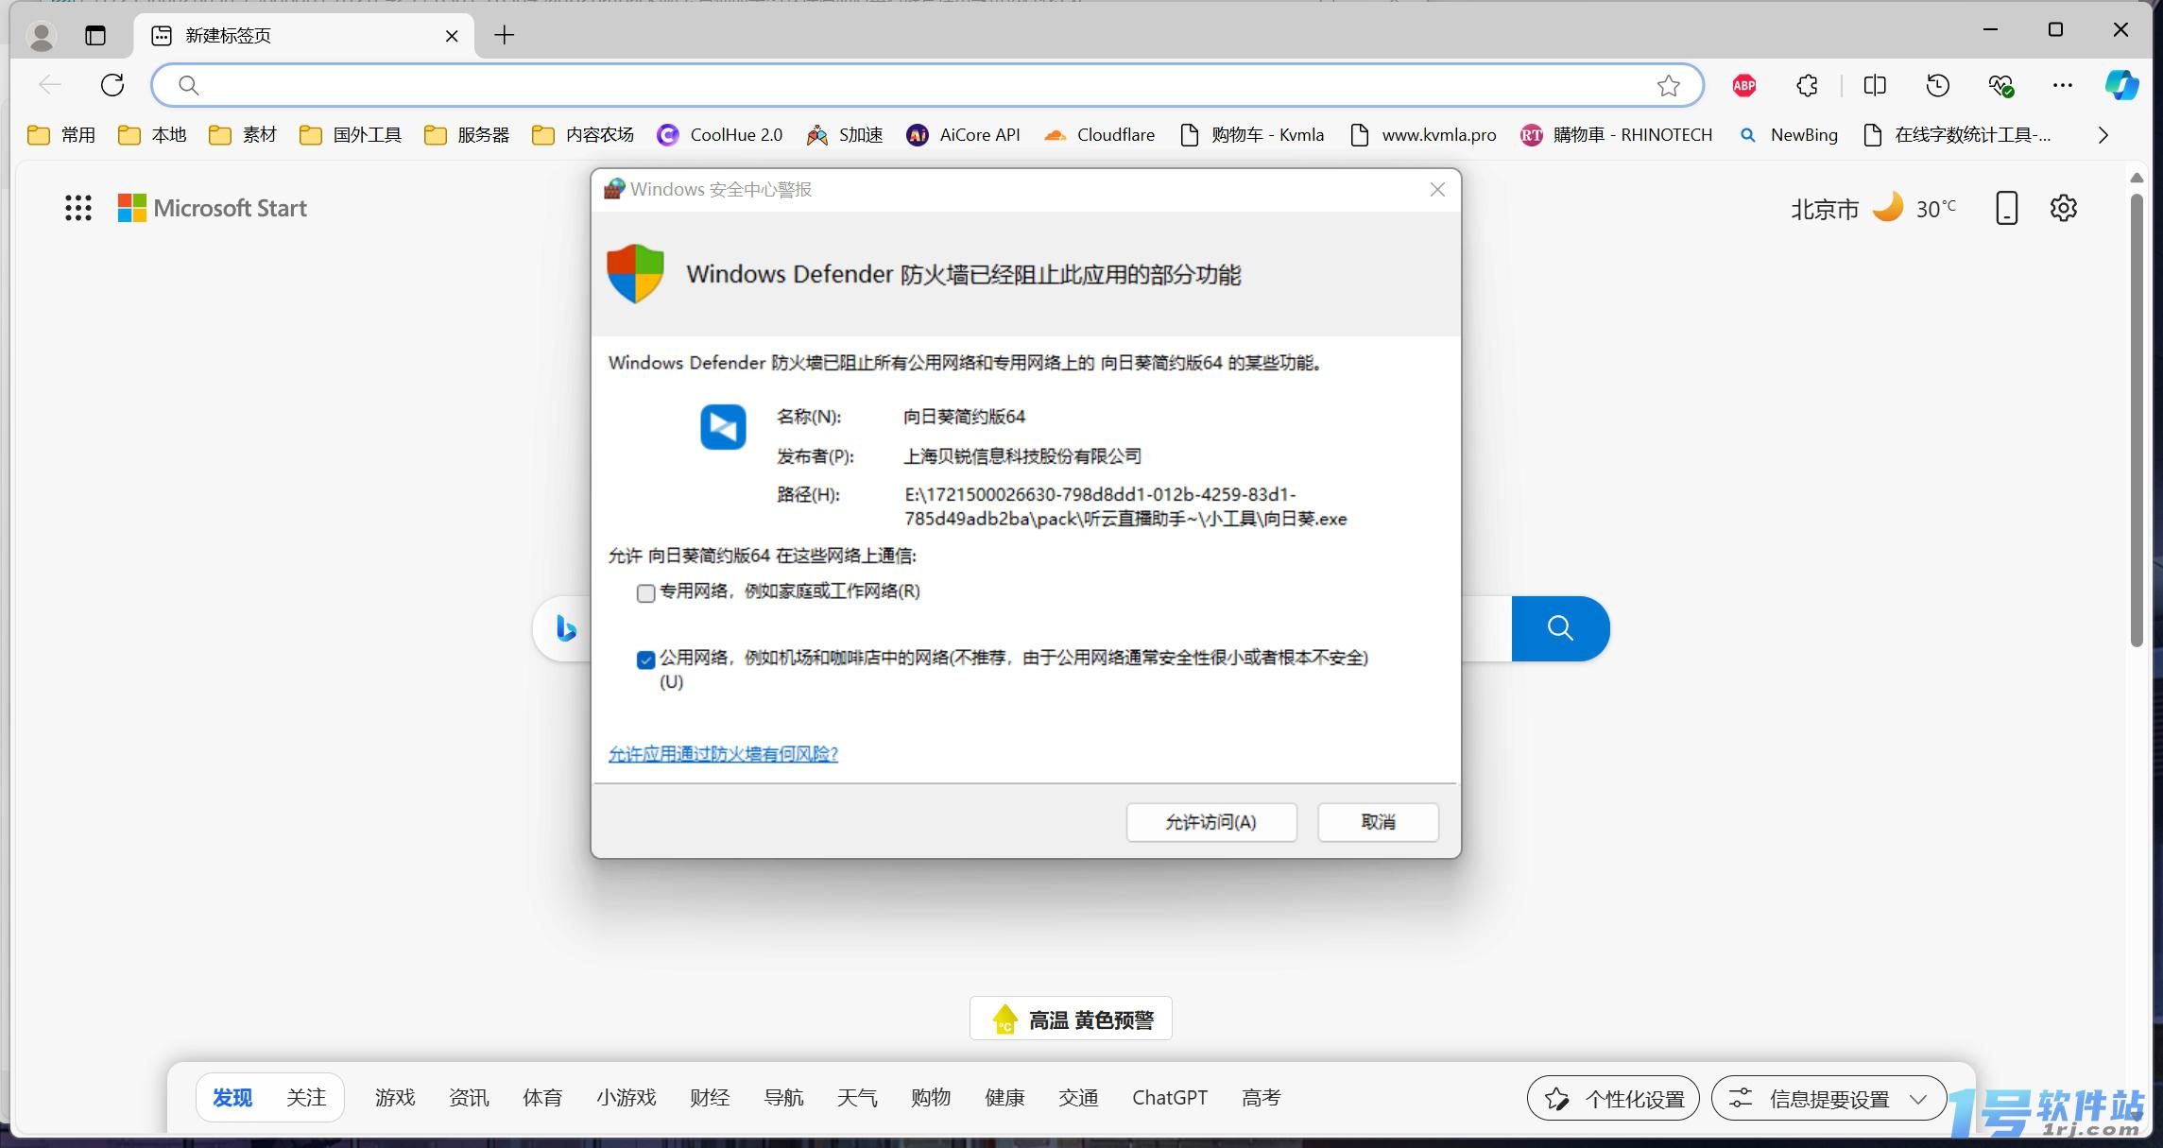Viewport: 2163px width, 1148px height.
Task: Open the ChatGPT feed category
Action: pos(1170,1098)
